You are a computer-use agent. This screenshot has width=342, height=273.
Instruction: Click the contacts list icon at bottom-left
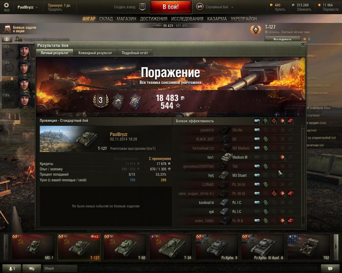tap(11, 268)
